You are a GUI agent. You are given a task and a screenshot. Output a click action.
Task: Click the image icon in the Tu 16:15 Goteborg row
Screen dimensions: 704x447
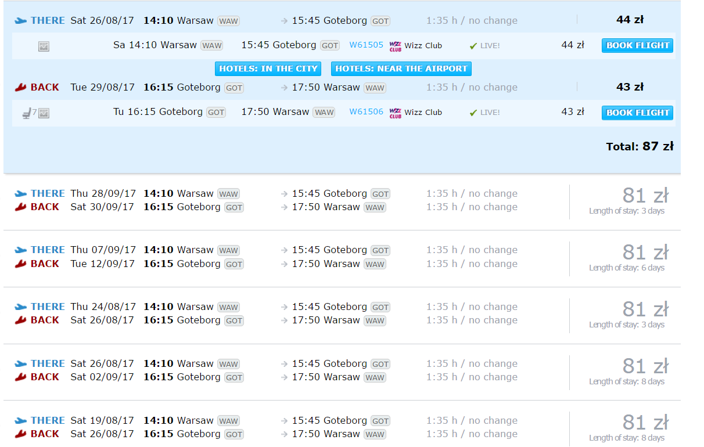click(44, 113)
